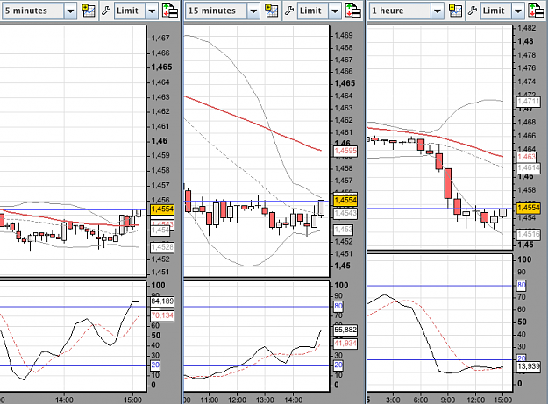The width and height of the screenshot is (548, 404).
Task: Click the chart indicator icon in 1 heure toolbar
Action: (x=455, y=11)
